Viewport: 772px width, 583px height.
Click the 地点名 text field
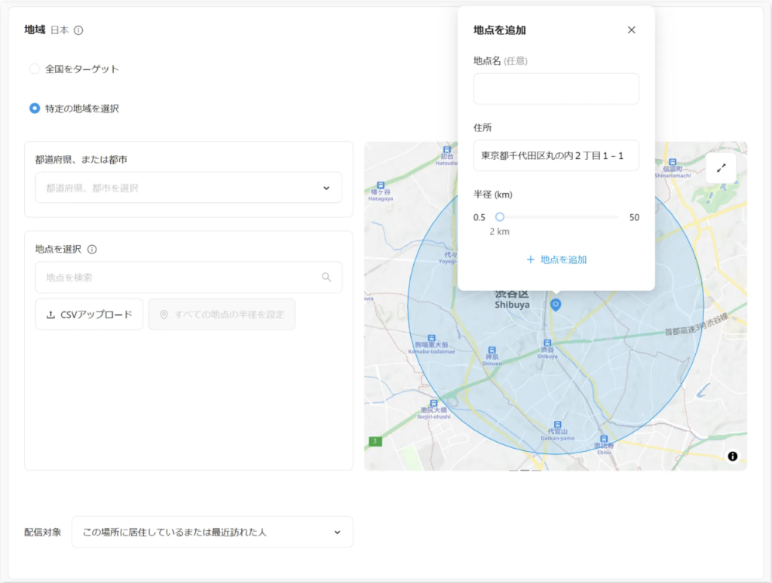[556, 89]
